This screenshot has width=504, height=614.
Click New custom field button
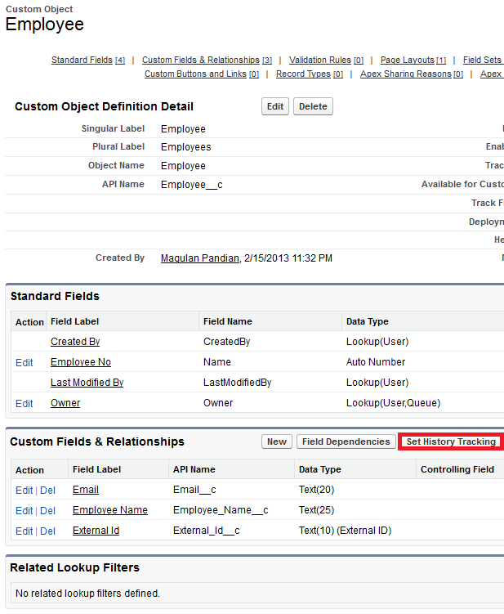pyautogui.click(x=277, y=441)
